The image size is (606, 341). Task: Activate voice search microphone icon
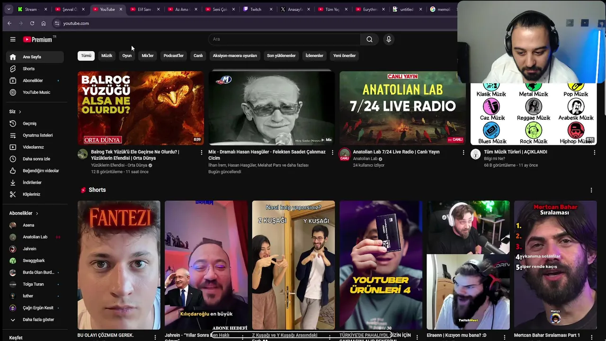389,39
